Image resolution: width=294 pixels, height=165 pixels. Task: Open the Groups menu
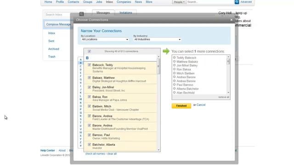click(88, 2)
